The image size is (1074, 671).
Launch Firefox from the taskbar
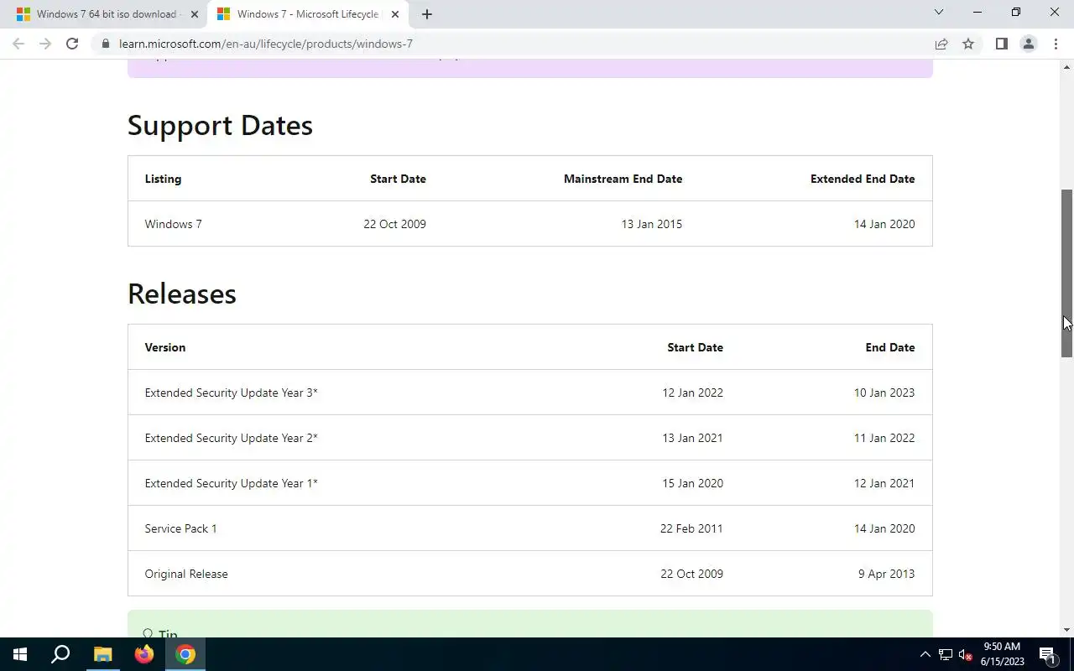[x=144, y=654]
